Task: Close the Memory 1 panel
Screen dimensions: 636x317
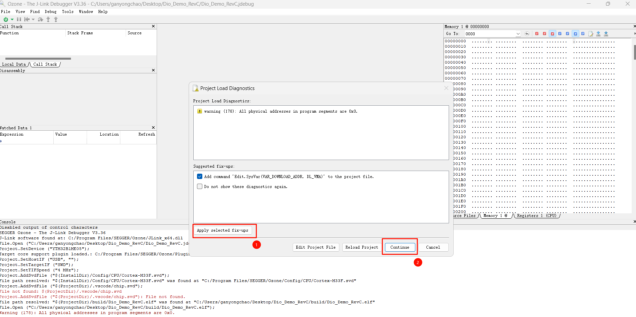Action: pos(634,26)
